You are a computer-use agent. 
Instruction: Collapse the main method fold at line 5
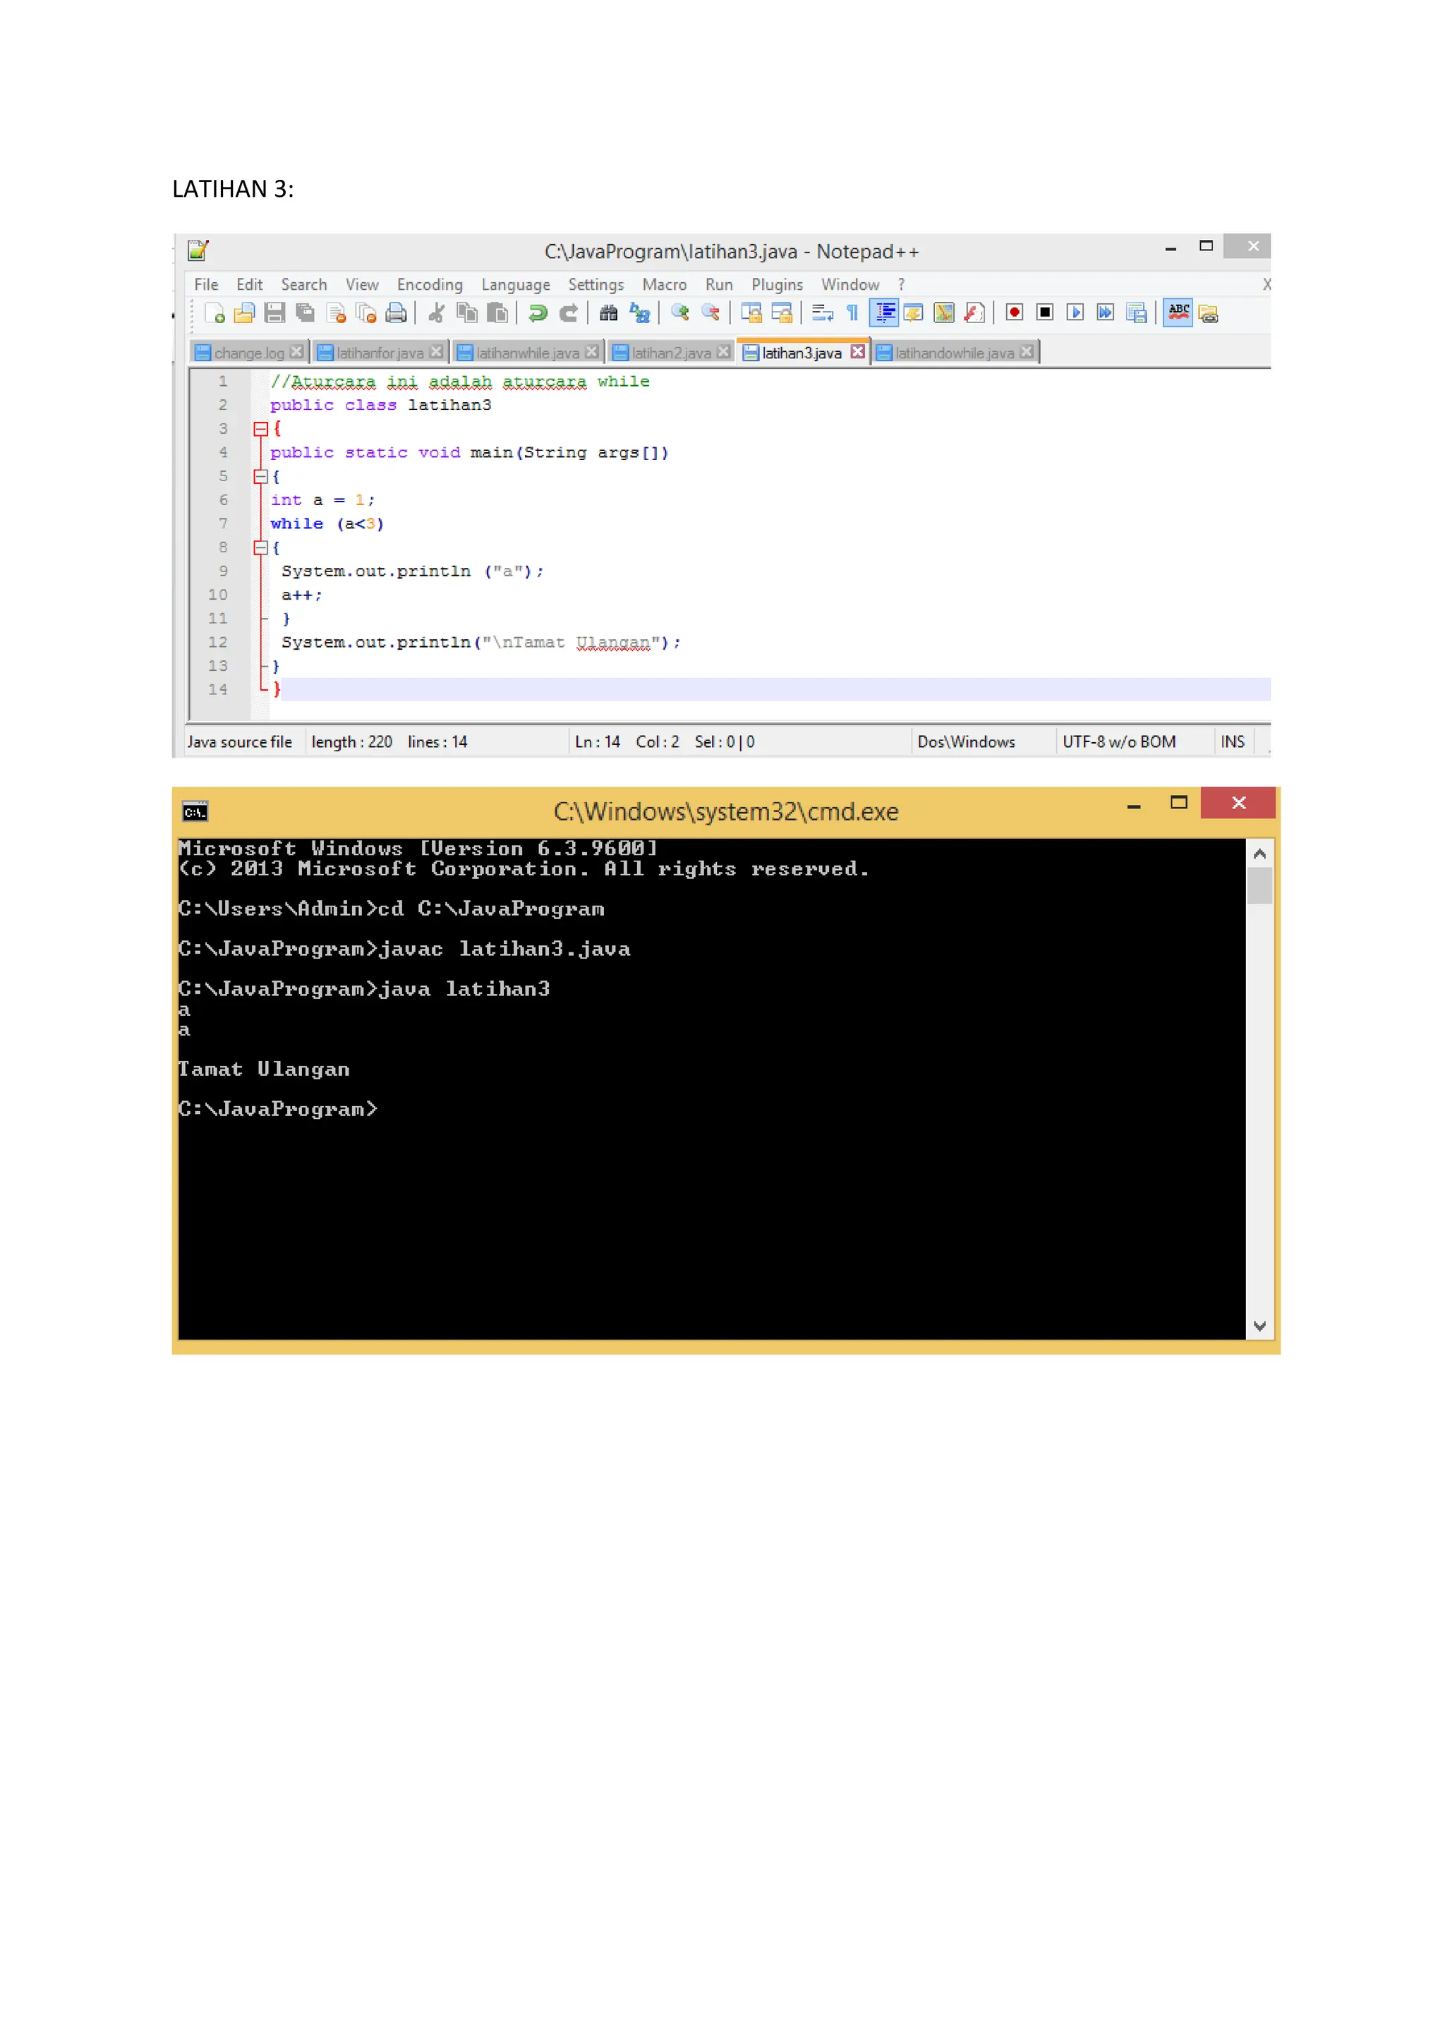click(x=260, y=477)
